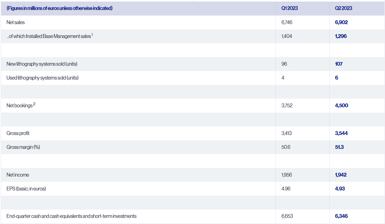Click the Q1 gross profit value 3,413
Image resolution: width=385 pixels, height=224 pixels.
coord(286,133)
